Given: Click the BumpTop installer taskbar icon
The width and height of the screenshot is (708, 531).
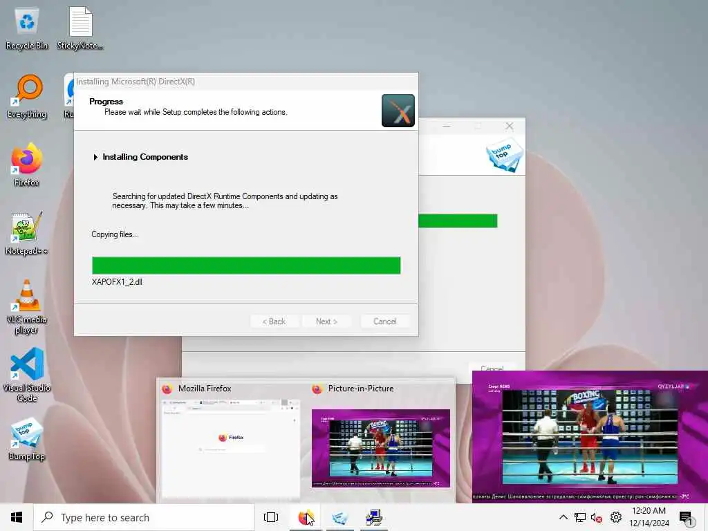Looking at the screenshot, I should 339,517.
